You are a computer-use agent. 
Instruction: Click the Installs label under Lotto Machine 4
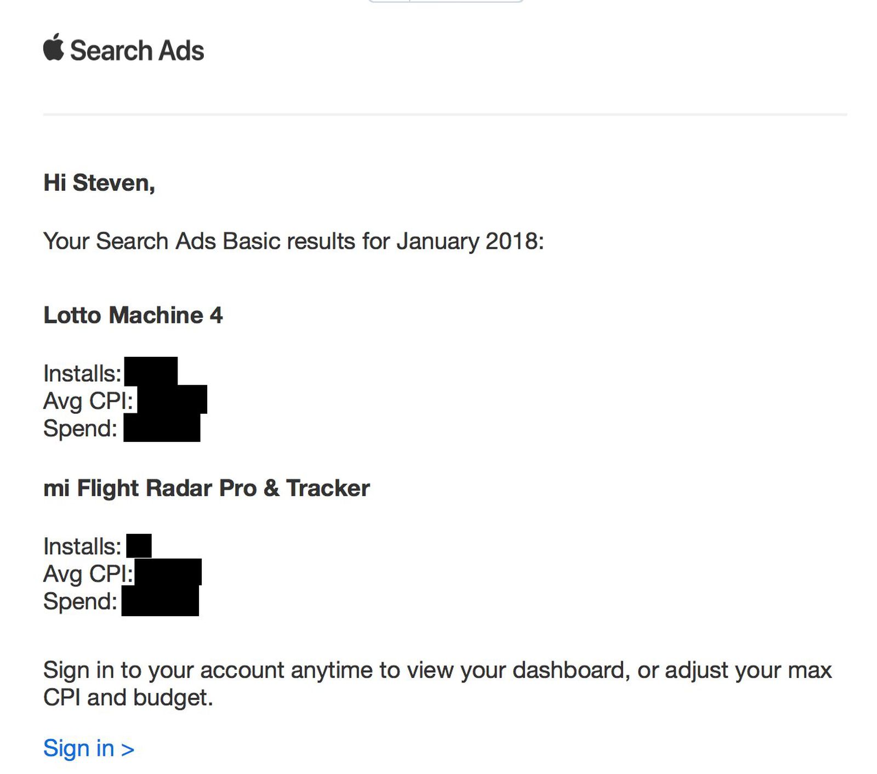coord(82,373)
